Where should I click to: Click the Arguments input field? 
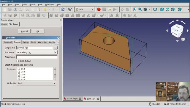point(37,57)
